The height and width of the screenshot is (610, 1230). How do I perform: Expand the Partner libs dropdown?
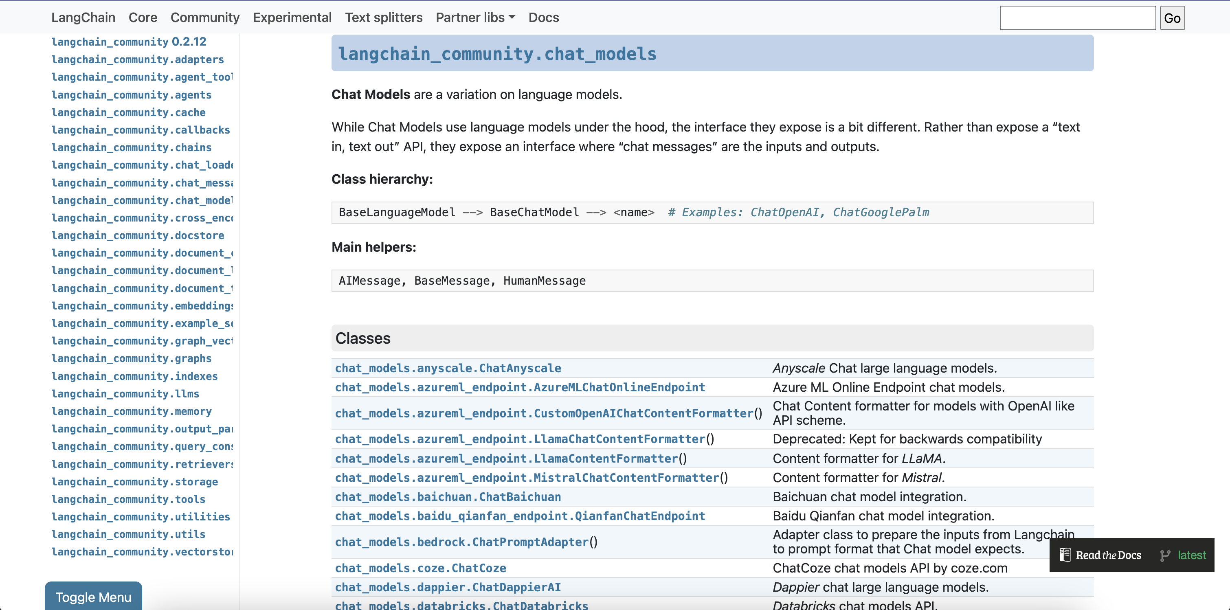(475, 18)
